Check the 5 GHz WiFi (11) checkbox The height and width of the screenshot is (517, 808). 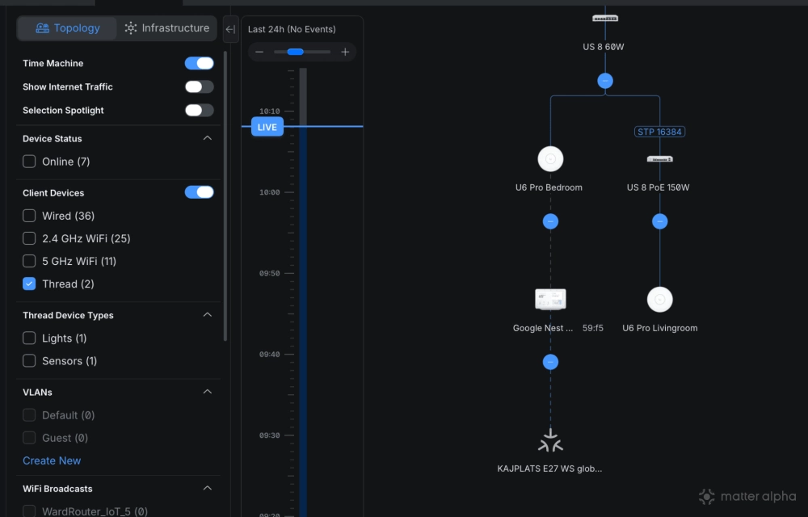tap(29, 261)
